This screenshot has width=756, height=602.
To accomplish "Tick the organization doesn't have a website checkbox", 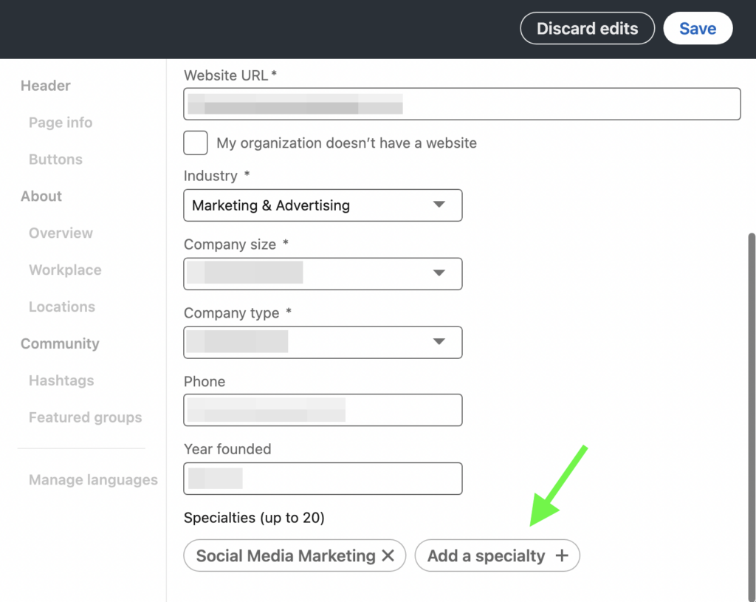I will tap(195, 143).
